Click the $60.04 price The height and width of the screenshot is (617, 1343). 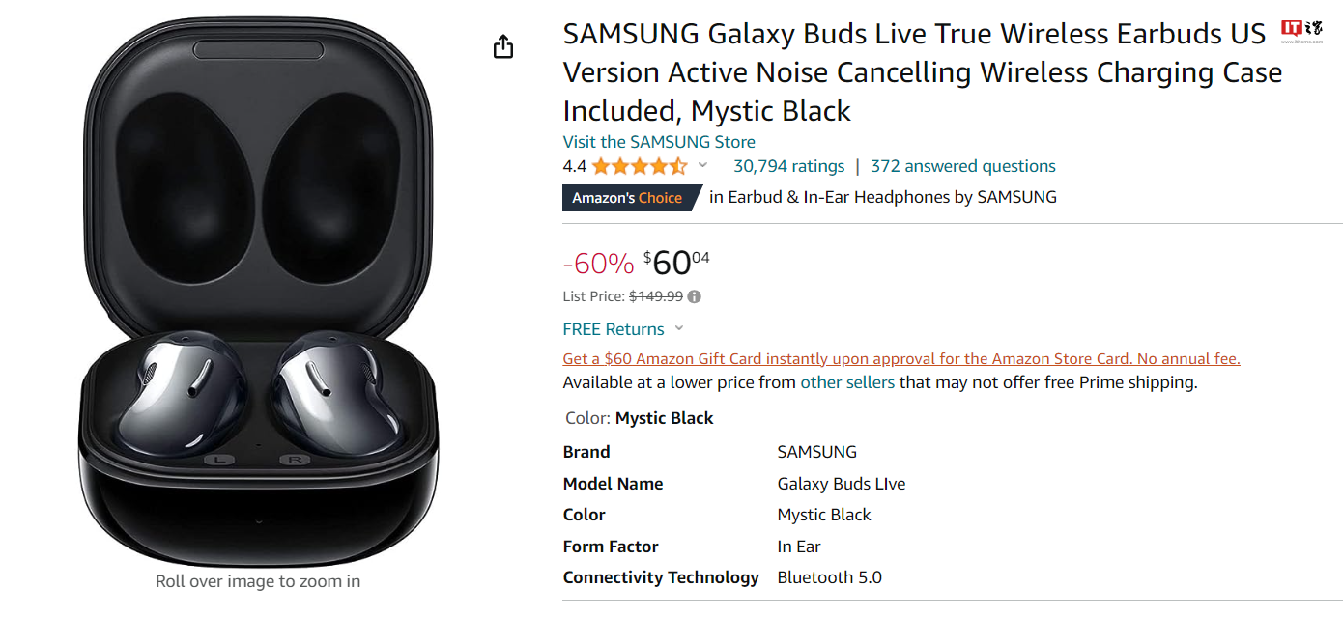tap(676, 262)
